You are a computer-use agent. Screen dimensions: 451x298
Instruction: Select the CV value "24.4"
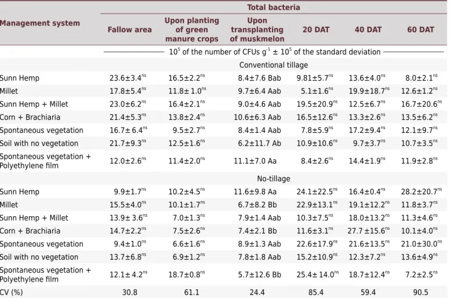point(257,292)
